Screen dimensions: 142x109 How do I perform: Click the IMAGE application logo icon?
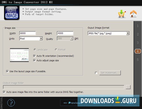click(12, 13)
